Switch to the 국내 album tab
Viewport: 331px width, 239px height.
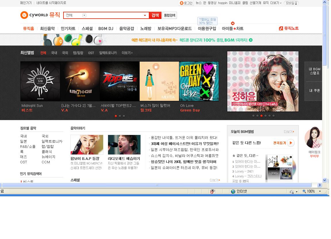tap(54, 53)
